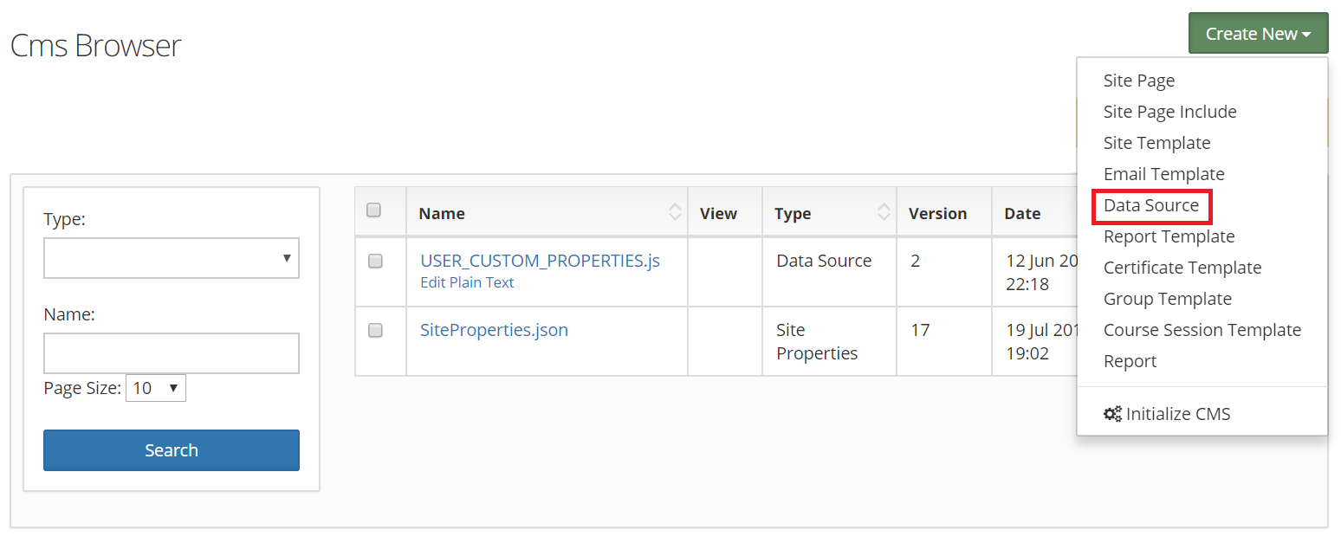The width and height of the screenshot is (1341, 543).
Task: Click the Edit Plain Text link
Action: click(x=467, y=282)
